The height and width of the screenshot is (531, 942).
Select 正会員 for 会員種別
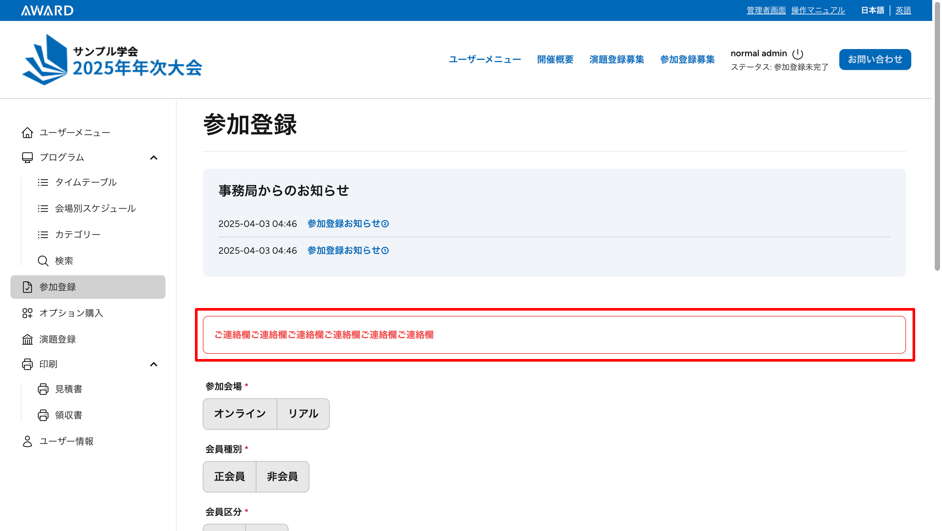point(229,476)
